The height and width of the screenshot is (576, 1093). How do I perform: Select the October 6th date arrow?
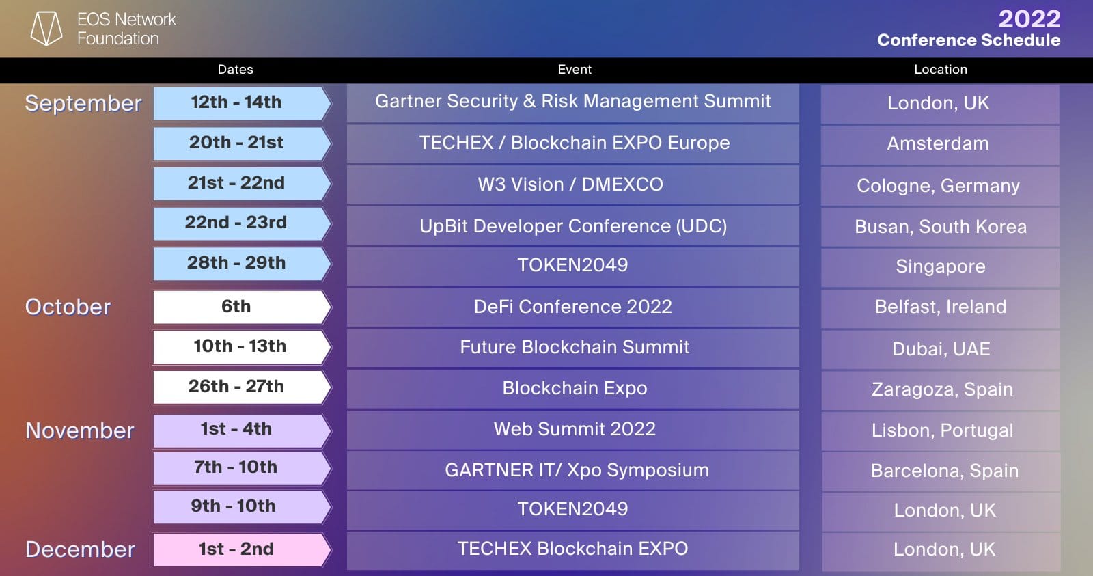242,307
